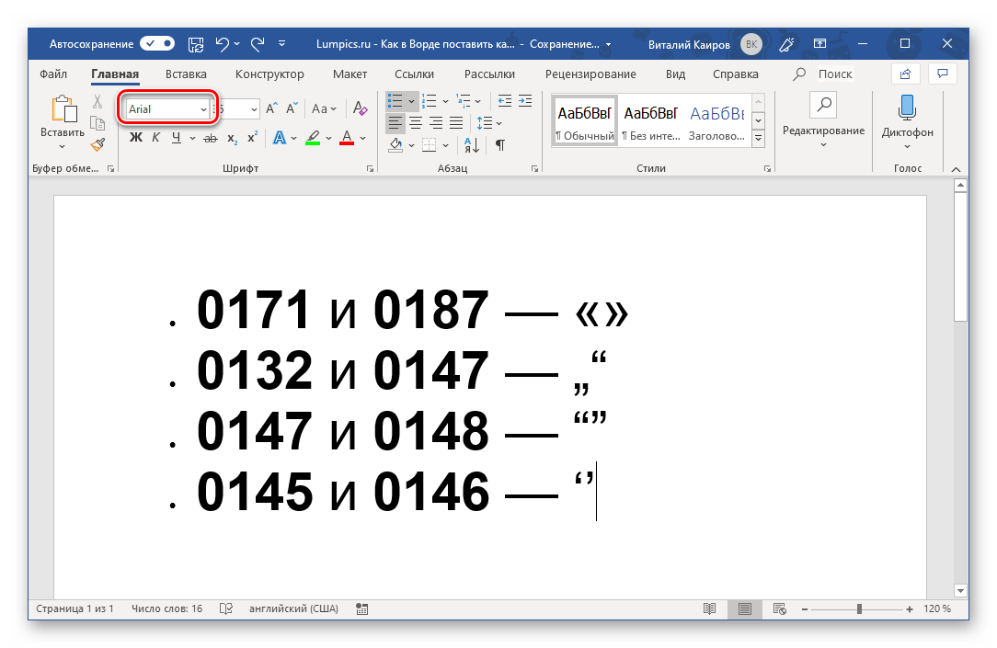The height and width of the screenshot is (648, 997).
Task: Apply the Без интервала style
Action: (650, 120)
